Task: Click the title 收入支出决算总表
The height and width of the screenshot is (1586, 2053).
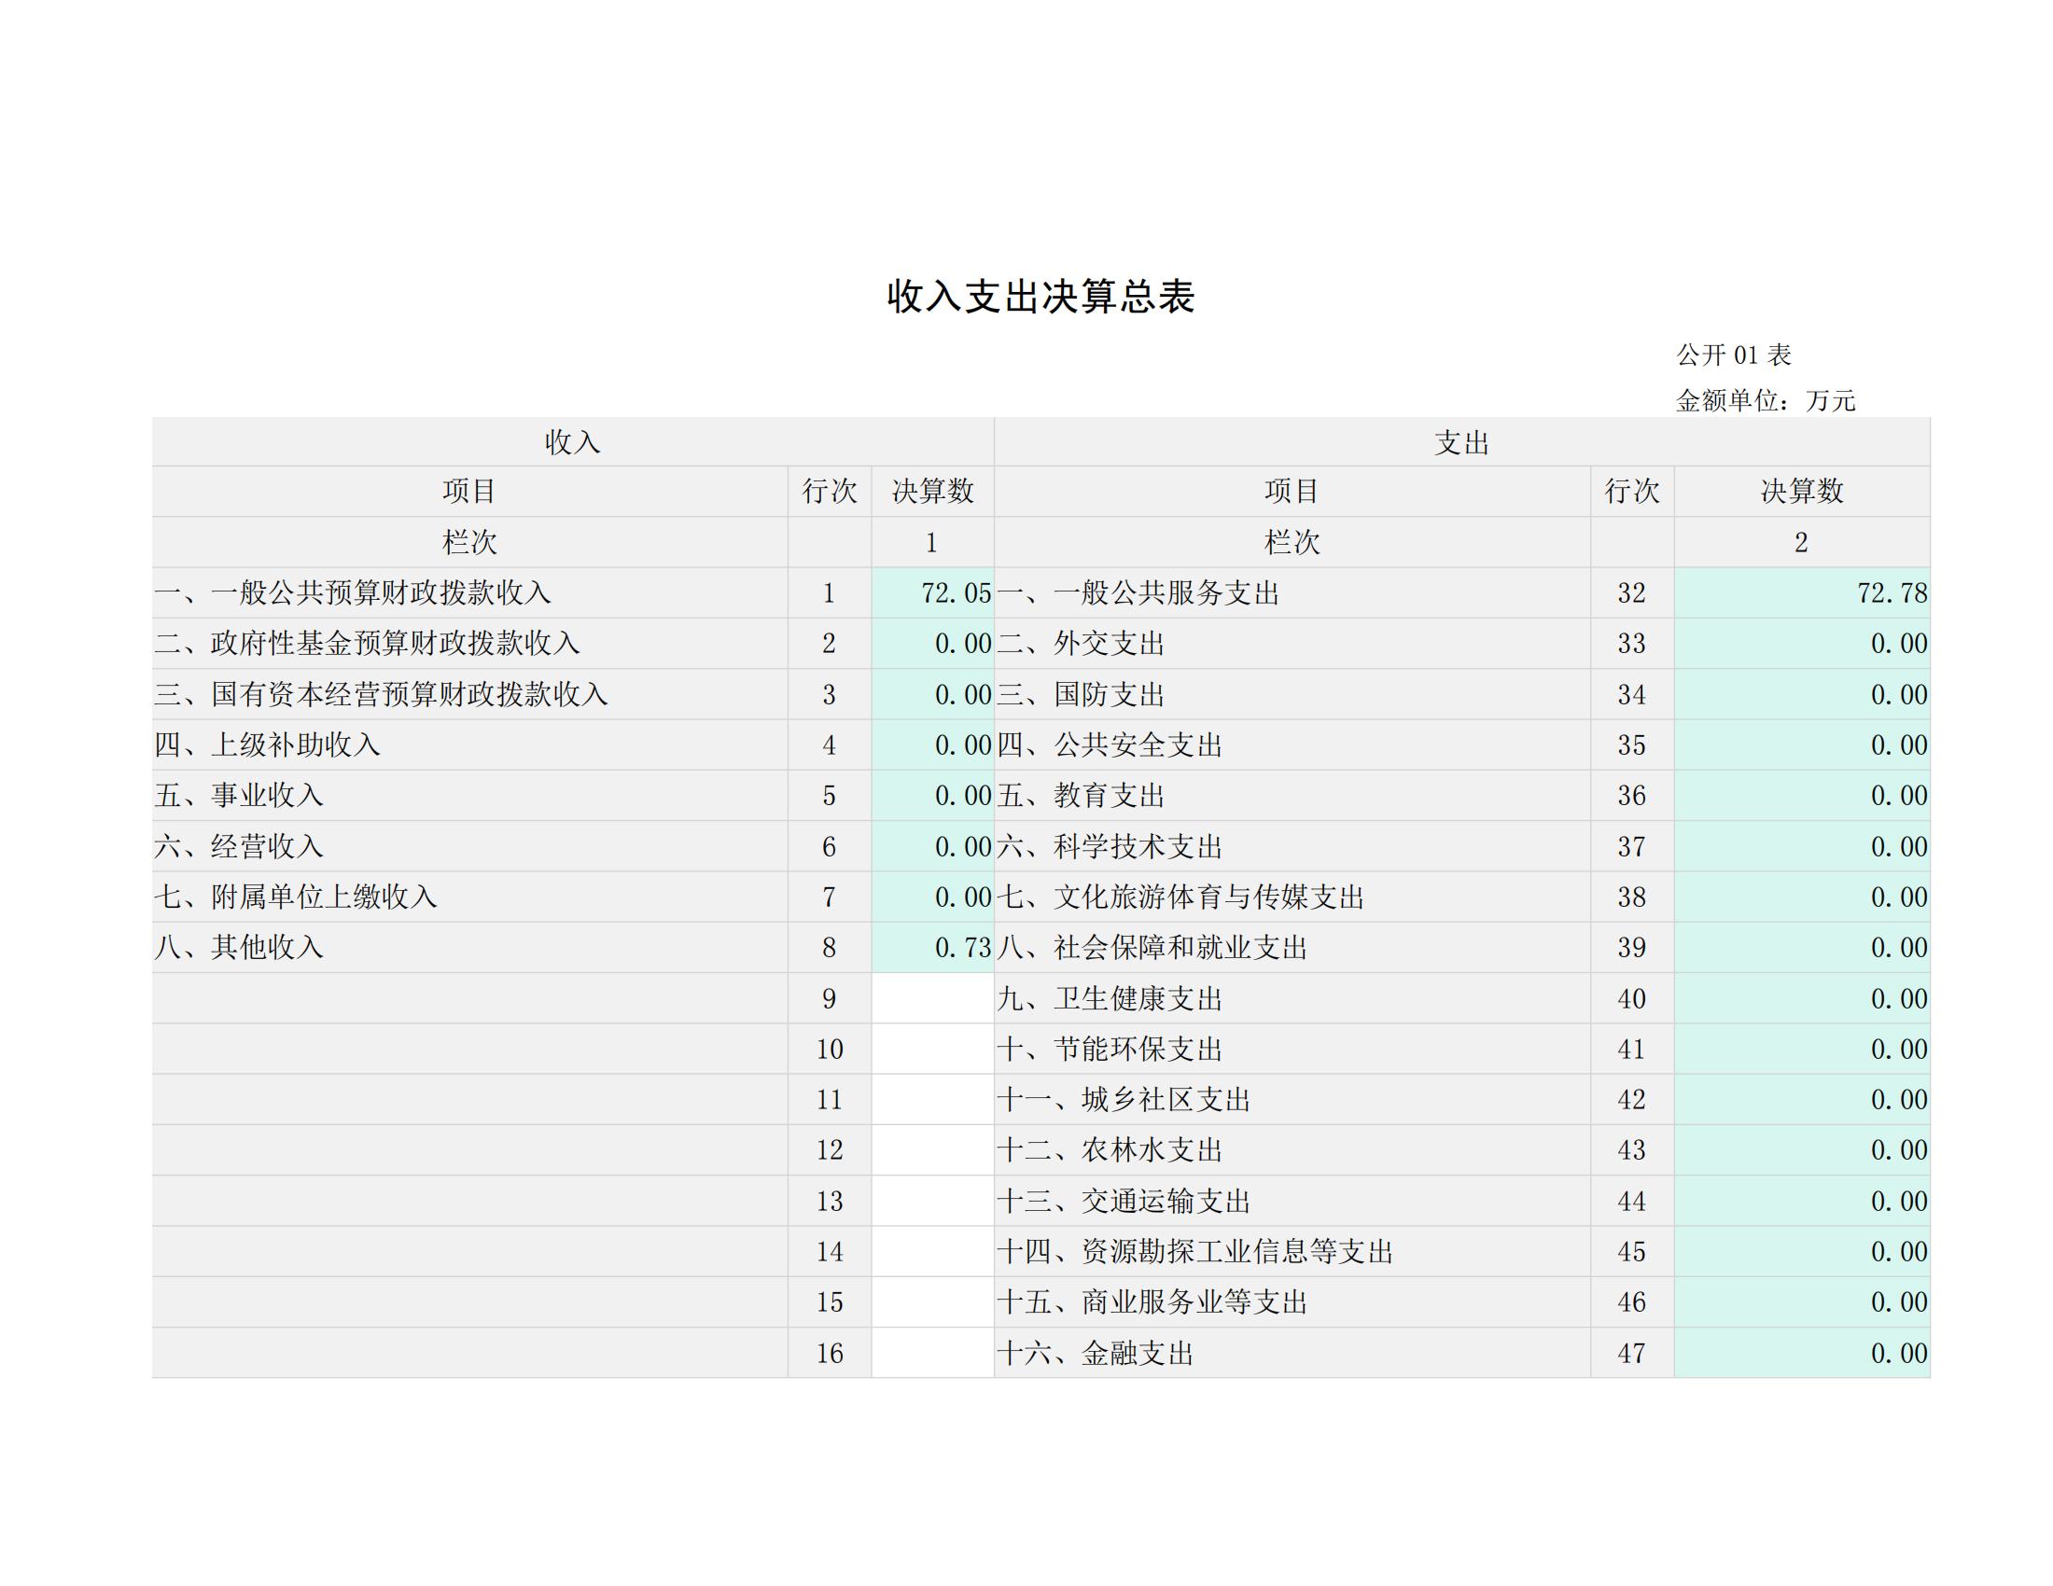Action: [1040, 297]
